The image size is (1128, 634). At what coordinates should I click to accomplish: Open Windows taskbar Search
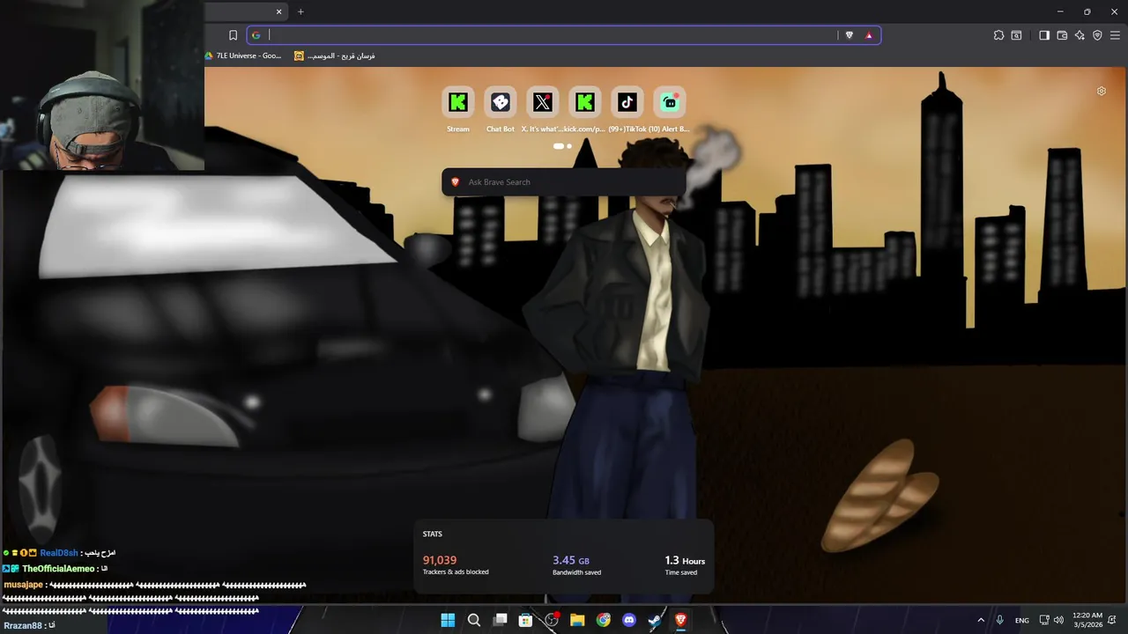pyautogui.click(x=474, y=620)
